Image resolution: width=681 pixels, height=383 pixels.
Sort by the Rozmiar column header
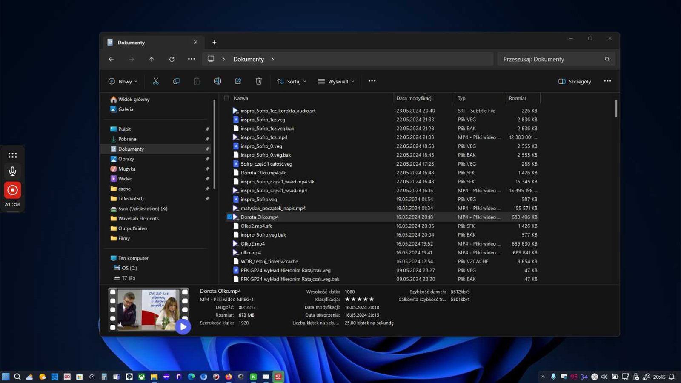coord(523,98)
